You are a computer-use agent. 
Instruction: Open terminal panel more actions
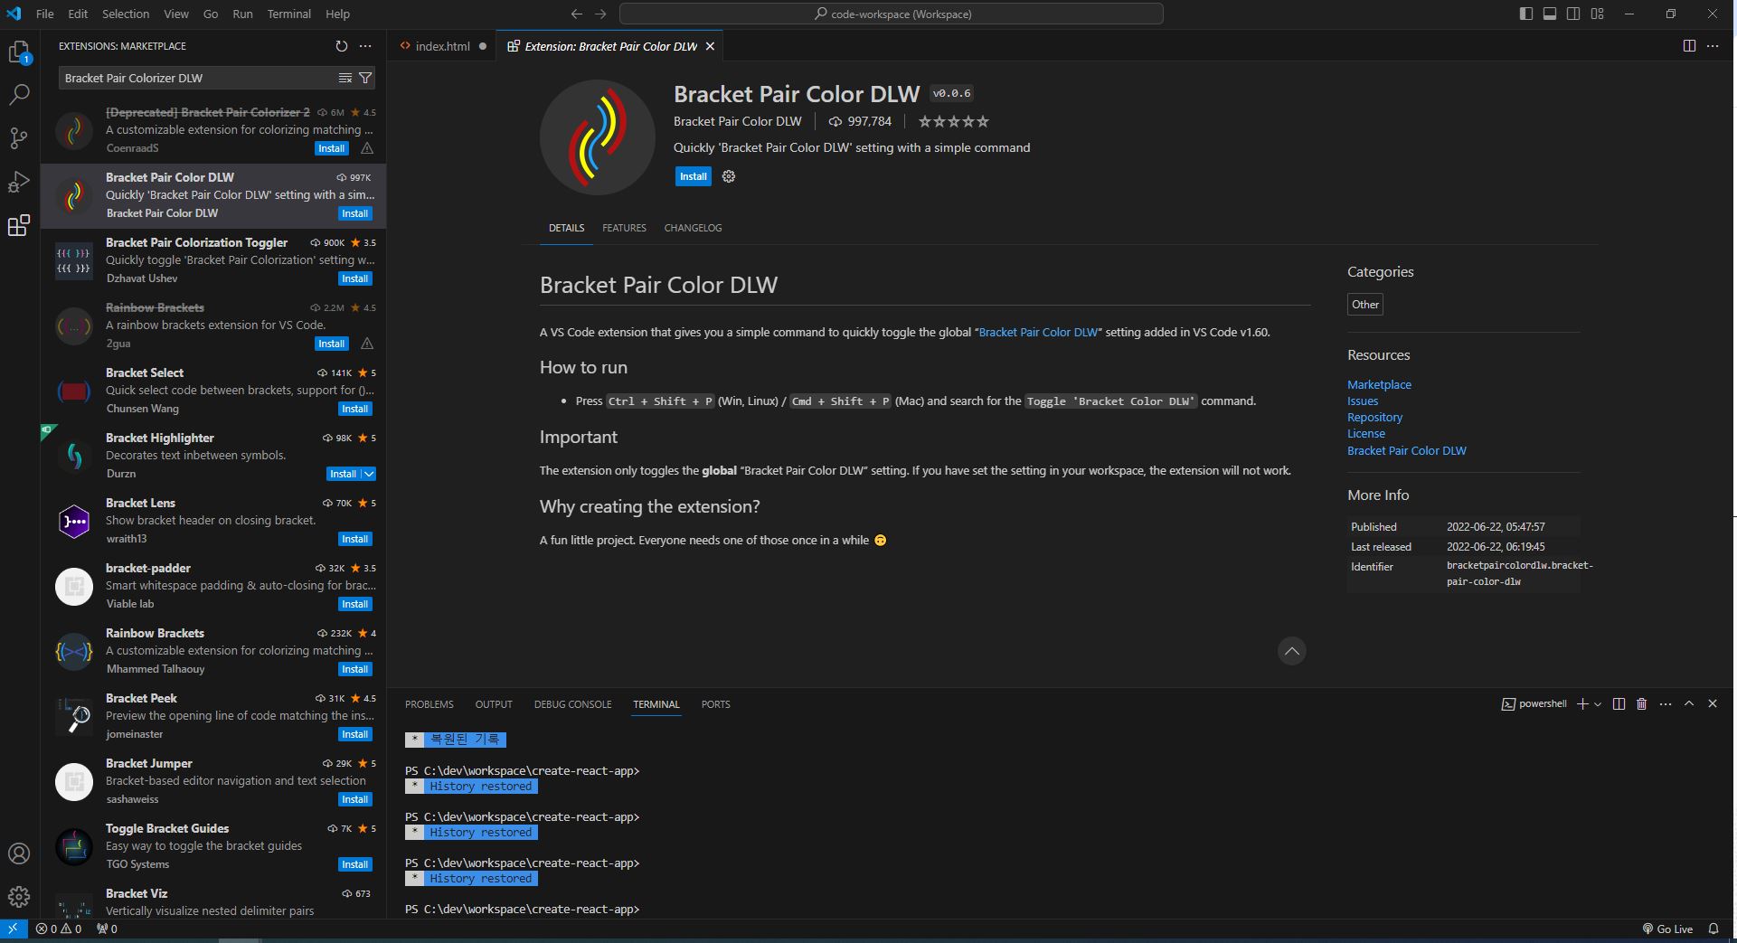click(1666, 703)
